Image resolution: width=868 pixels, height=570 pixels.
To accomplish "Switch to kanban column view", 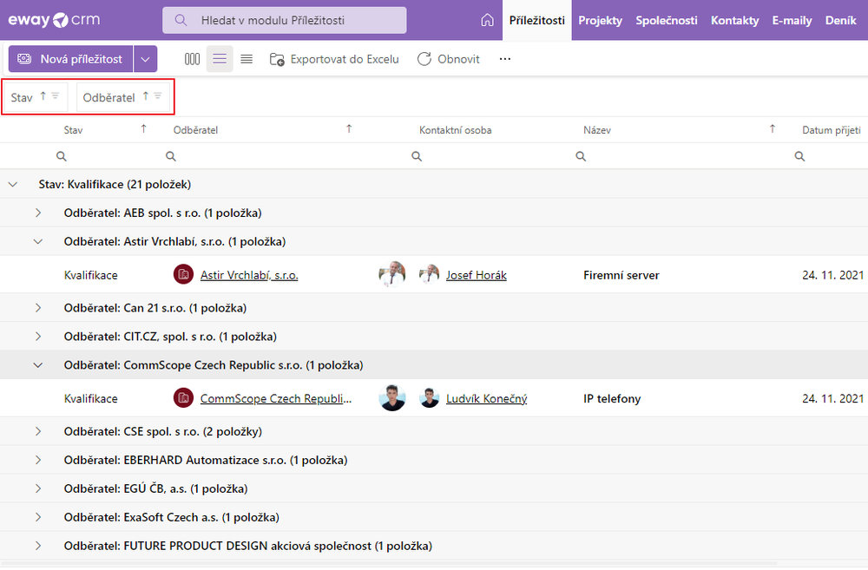I will 192,59.
